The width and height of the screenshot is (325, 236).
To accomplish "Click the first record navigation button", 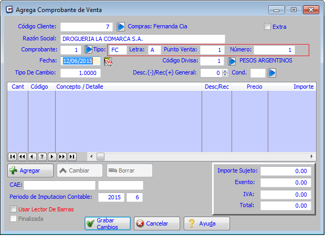I will [x=12, y=156].
